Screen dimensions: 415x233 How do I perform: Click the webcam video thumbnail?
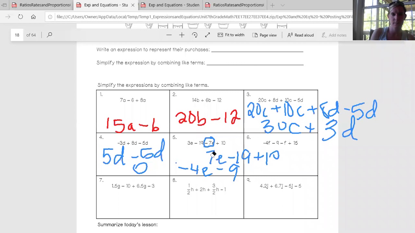pos(384,20)
